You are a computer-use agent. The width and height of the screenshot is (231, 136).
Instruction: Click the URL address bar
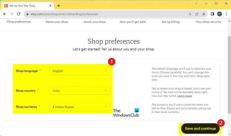pos(99,14)
